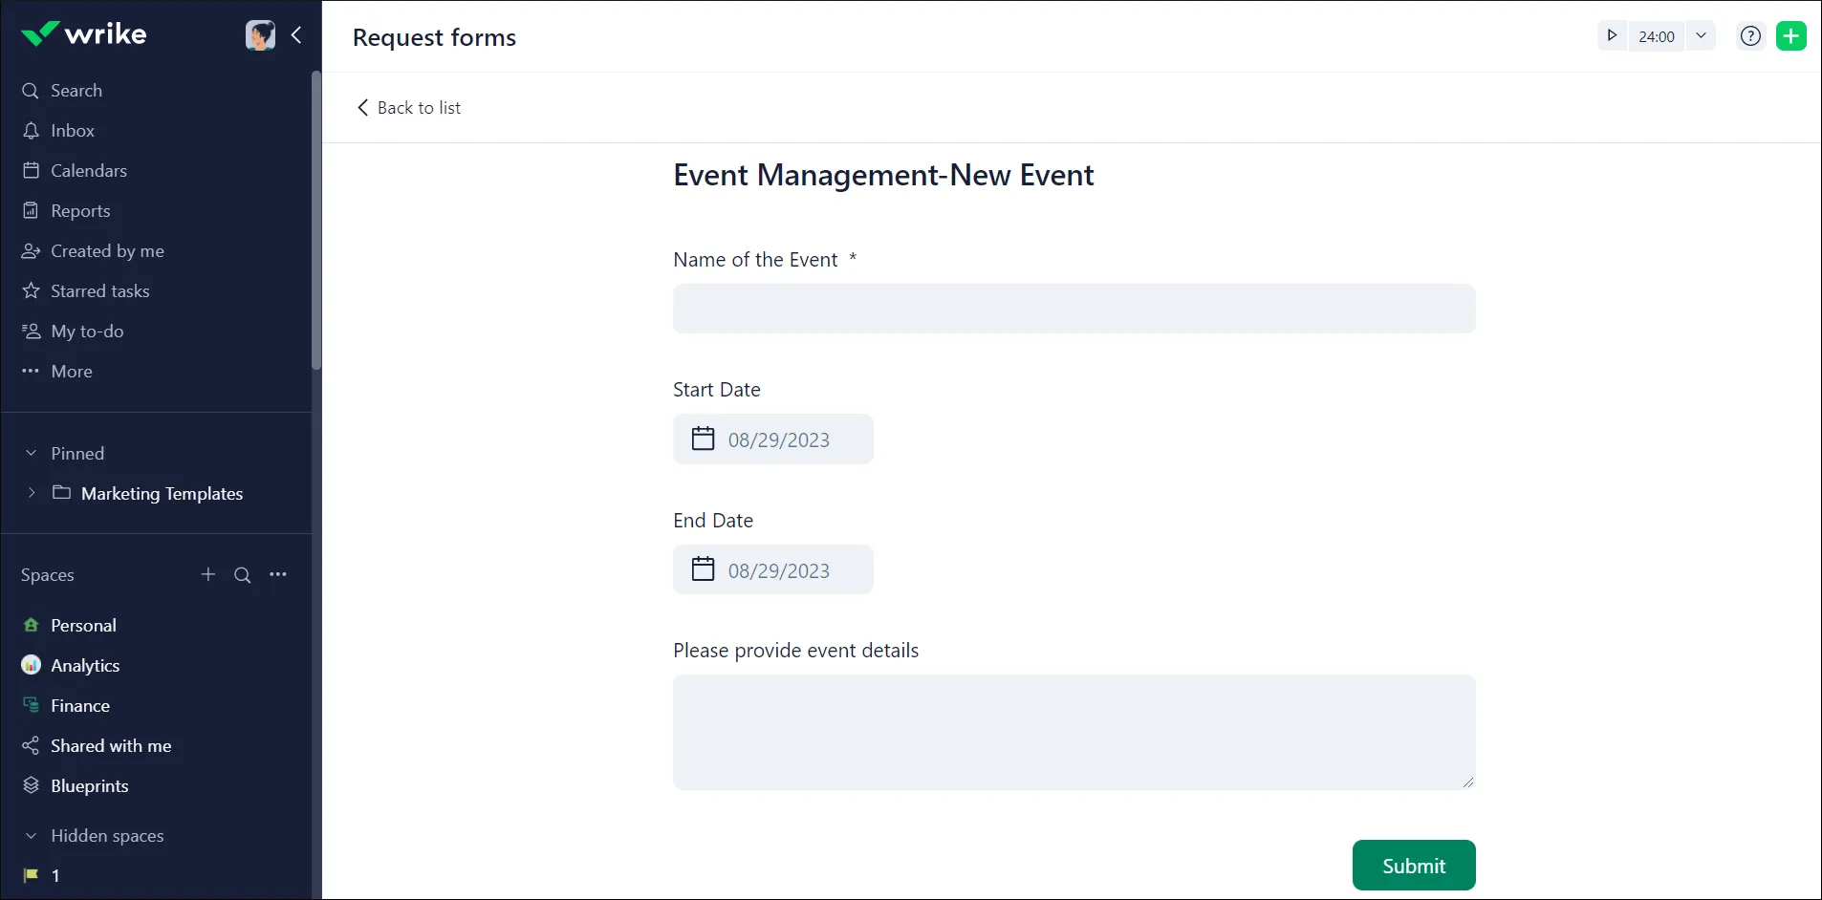Open the help question mark icon
Screen dimensions: 1822x900
pos(1750,36)
